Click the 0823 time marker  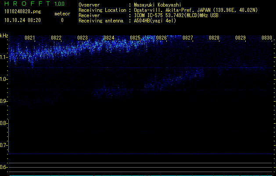click(x=82, y=38)
